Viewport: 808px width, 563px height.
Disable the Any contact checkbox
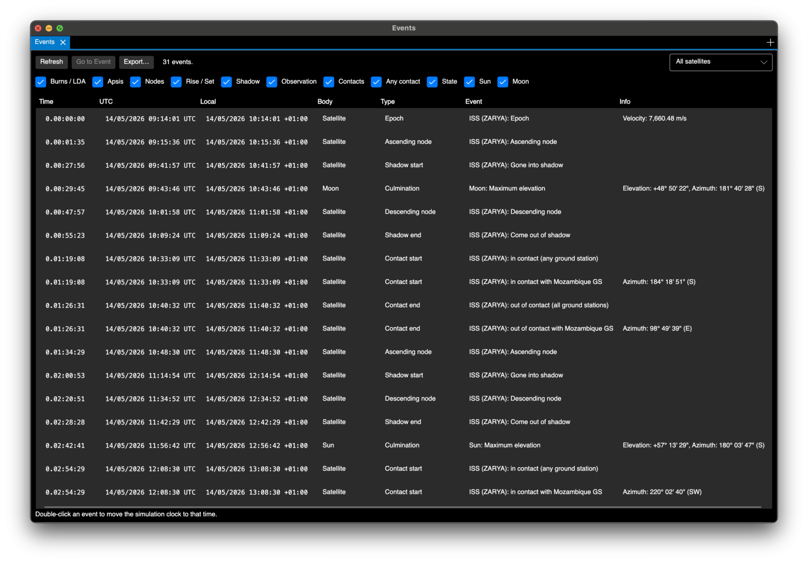[x=376, y=82]
